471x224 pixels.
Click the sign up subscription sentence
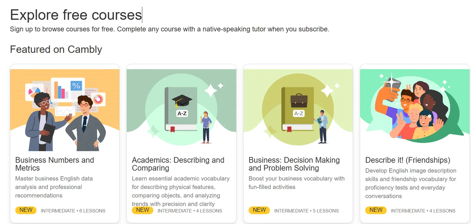click(x=170, y=29)
